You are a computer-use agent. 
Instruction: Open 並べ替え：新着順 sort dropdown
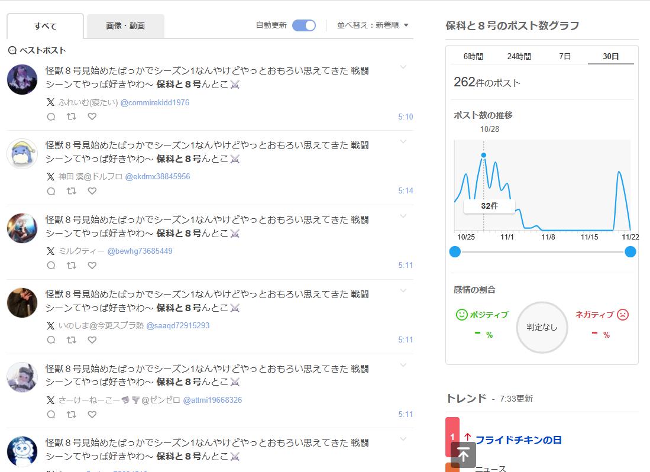coord(373,25)
